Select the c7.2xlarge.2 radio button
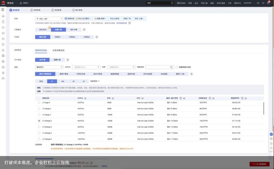The width and height of the screenshot is (274, 169). point(39,121)
